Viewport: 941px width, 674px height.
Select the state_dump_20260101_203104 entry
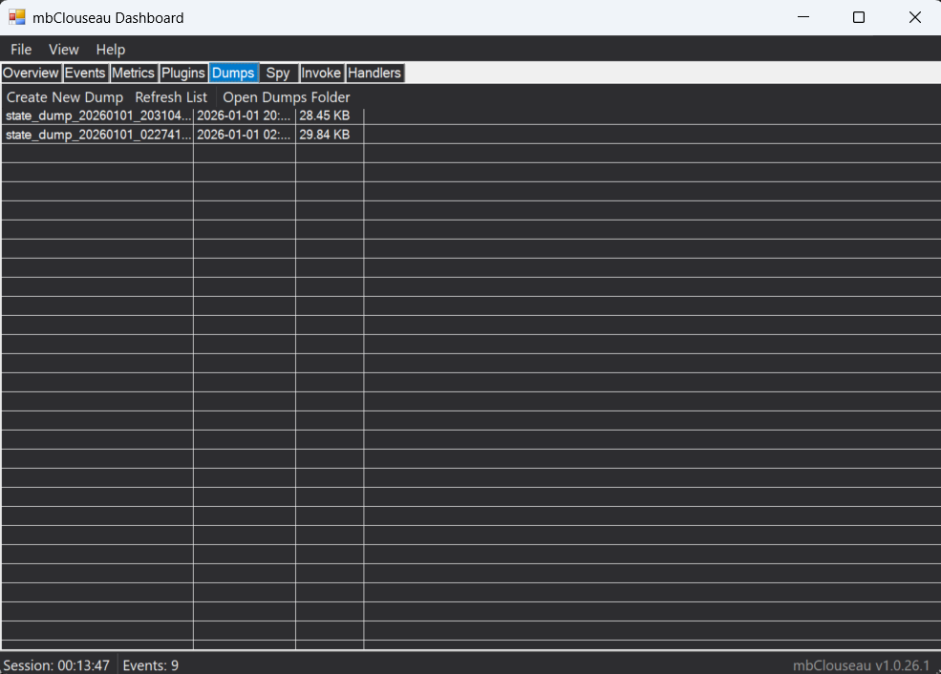96,115
